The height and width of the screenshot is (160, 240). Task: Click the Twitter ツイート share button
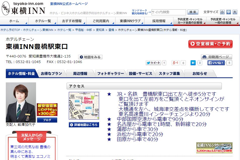click(x=153, y=63)
